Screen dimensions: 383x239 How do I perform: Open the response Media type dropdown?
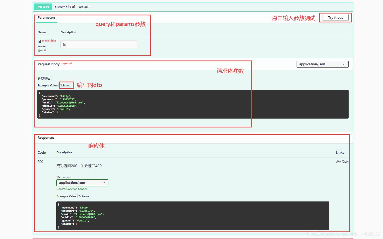tap(82, 183)
